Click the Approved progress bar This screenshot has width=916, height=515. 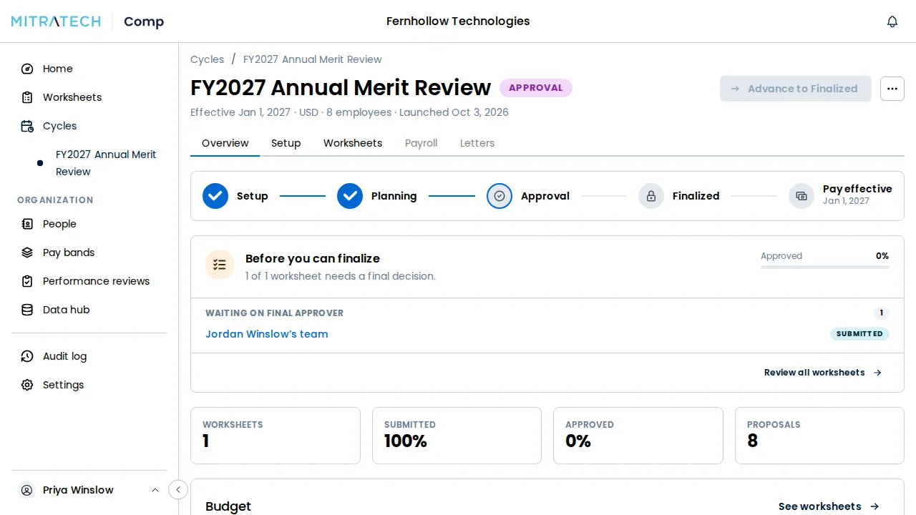pyautogui.click(x=825, y=268)
